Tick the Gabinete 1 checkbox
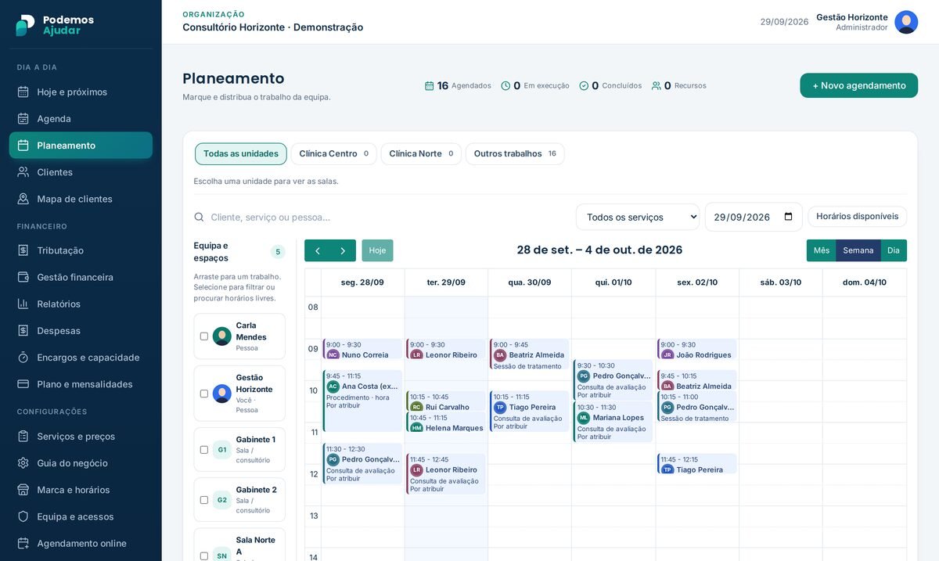The height and width of the screenshot is (561, 939). (204, 450)
